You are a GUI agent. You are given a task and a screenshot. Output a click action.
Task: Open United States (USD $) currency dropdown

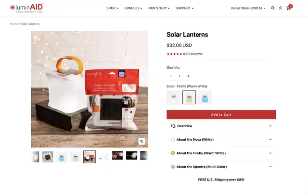click(248, 8)
